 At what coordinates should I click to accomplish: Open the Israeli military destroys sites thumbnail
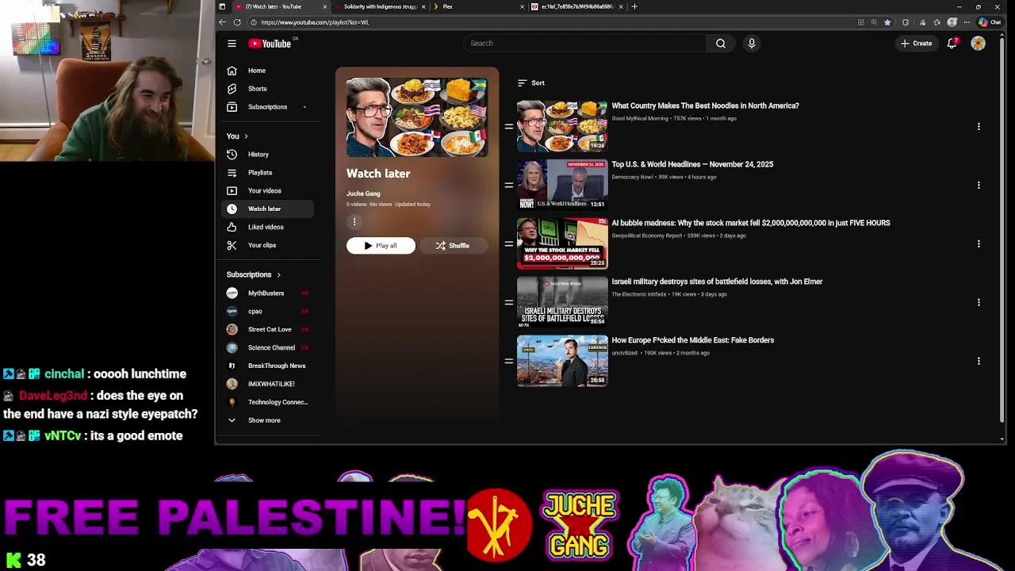[x=562, y=302]
